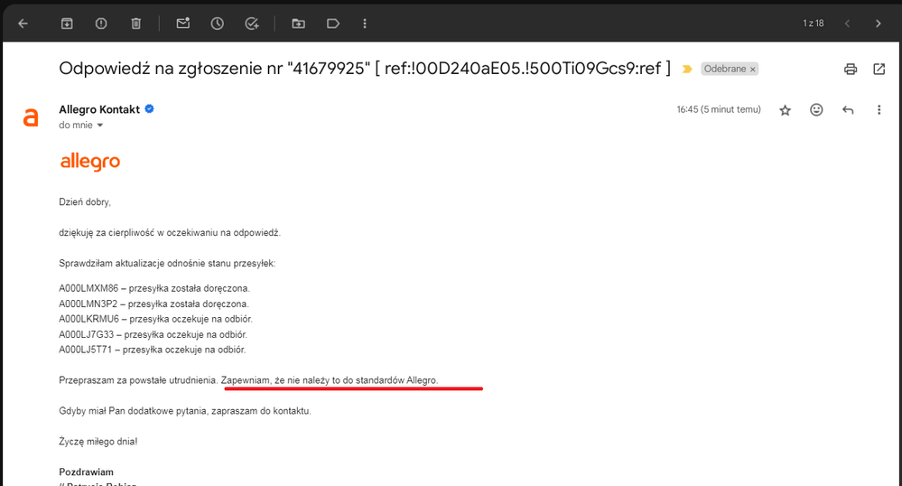Move email to folder
Screen dimensions: 902x486
click(x=299, y=23)
